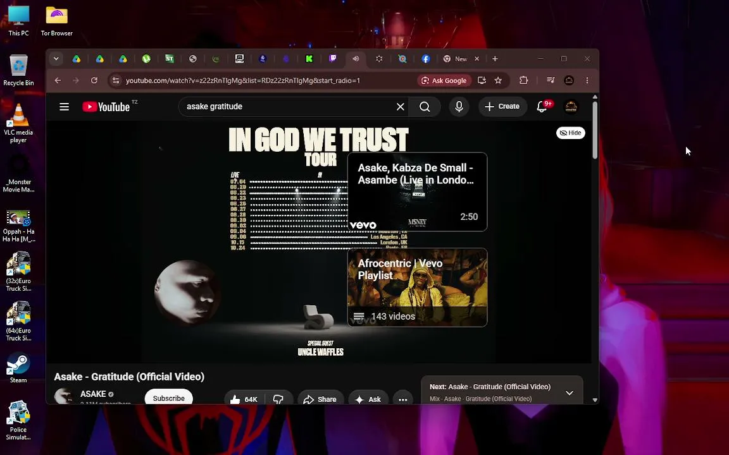The width and height of the screenshot is (729, 455).
Task: Launch Steam from the desktop
Action: point(18,368)
